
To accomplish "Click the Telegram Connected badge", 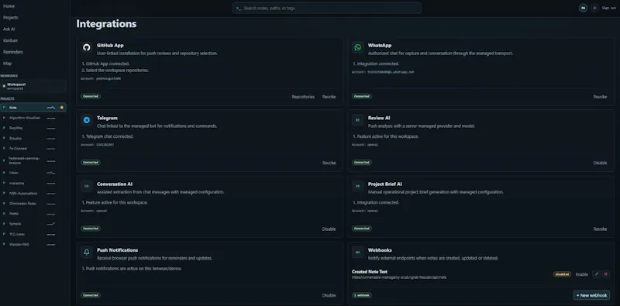I will (x=91, y=163).
